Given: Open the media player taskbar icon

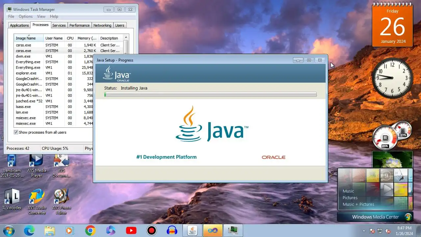Looking at the screenshot, I should point(70,230).
